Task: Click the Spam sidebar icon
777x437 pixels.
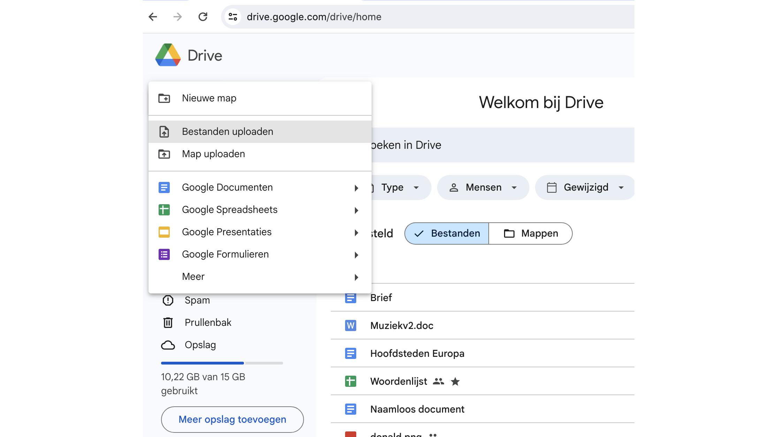Action: pos(168,300)
